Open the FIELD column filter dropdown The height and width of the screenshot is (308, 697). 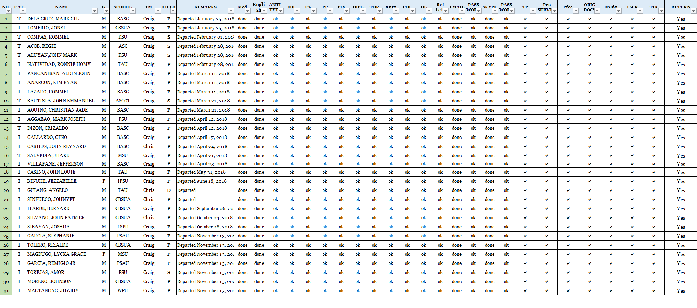173,11
